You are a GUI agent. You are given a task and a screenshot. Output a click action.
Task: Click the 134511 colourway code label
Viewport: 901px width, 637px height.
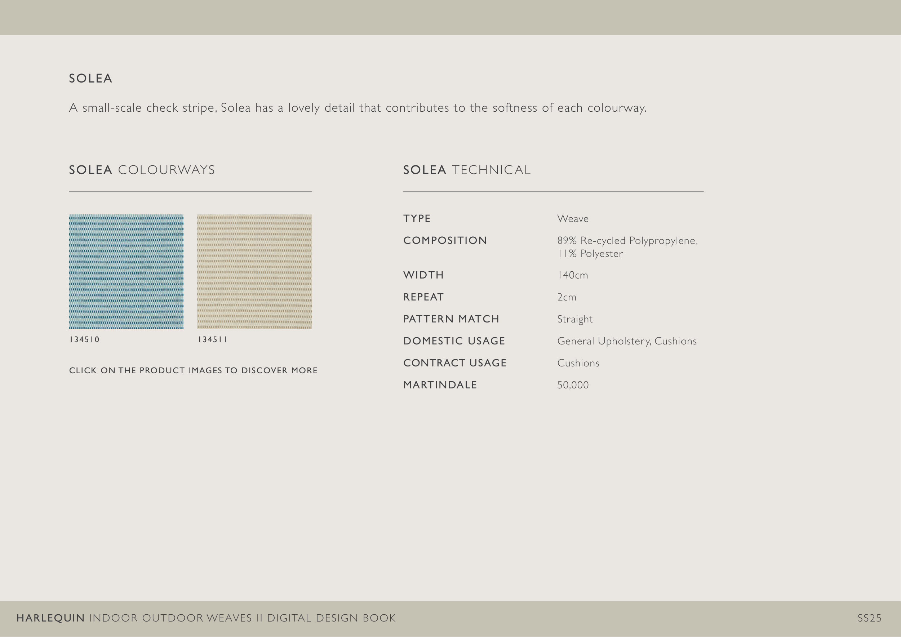click(212, 340)
